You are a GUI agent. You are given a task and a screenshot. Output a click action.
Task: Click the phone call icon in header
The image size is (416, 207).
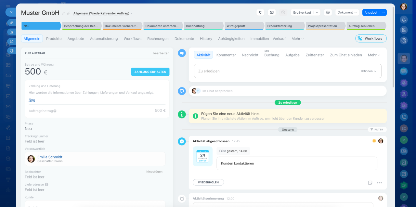pos(260,12)
